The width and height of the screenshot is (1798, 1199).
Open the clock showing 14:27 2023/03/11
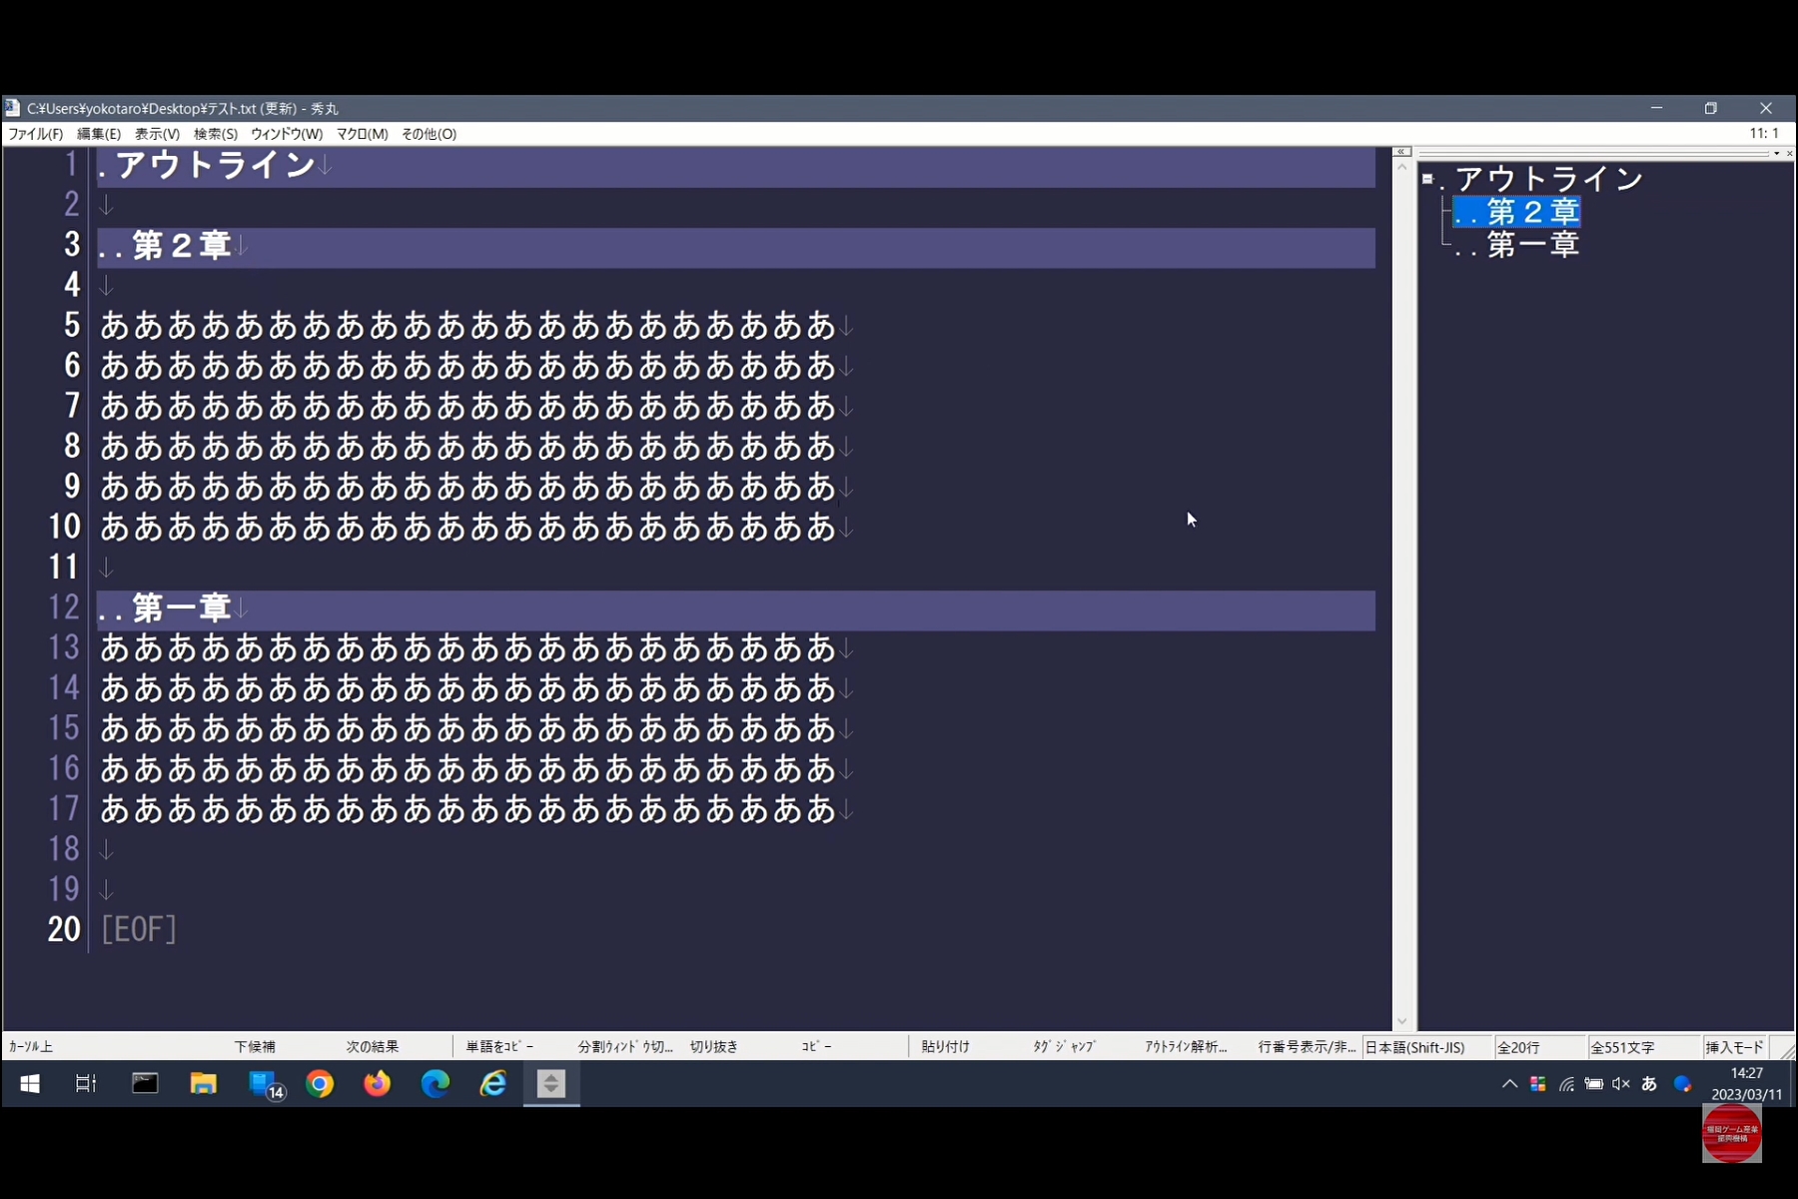tap(1746, 1084)
